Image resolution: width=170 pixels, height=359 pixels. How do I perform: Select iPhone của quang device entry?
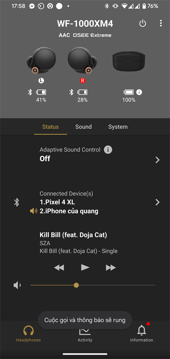pyautogui.click(x=69, y=211)
